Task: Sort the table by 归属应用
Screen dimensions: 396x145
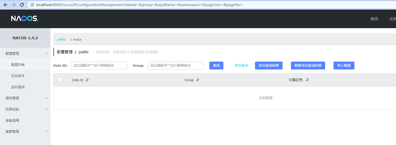Action: point(307,80)
